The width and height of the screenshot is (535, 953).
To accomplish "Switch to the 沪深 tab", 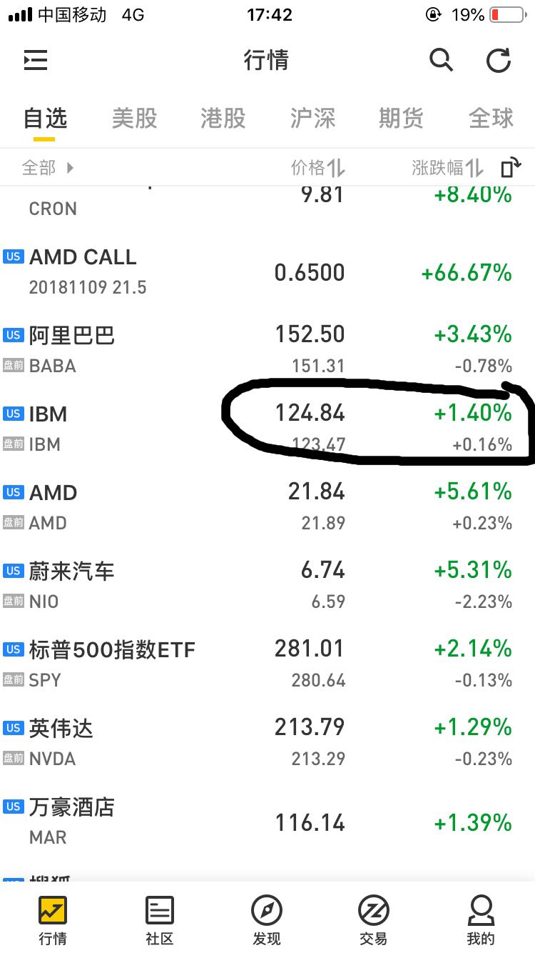I will (x=312, y=118).
